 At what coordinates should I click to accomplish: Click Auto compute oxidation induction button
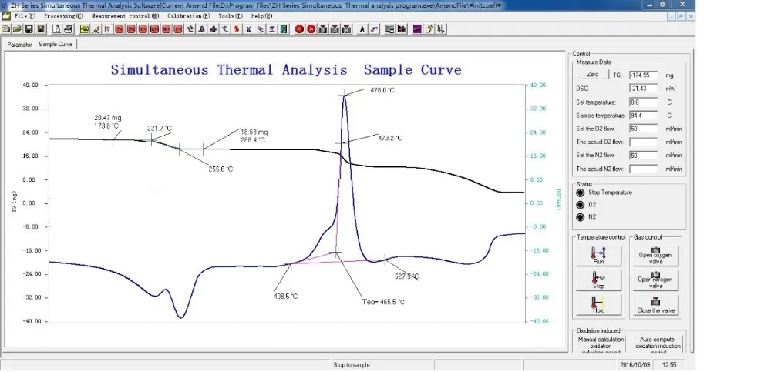click(x=658, y=344)
